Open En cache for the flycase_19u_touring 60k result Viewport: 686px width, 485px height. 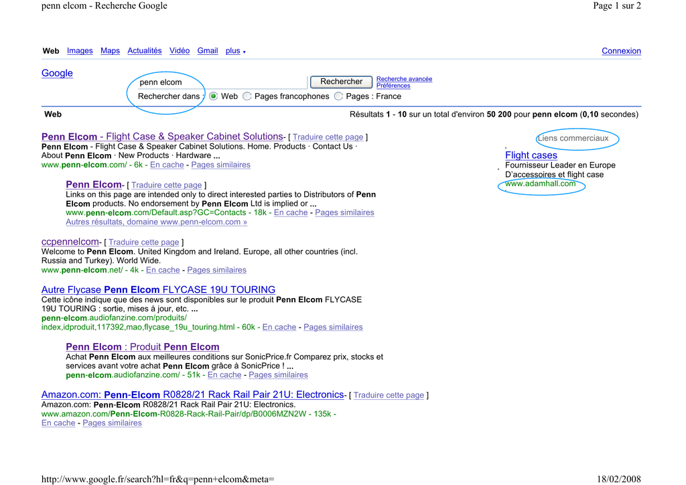pos(279,327)
